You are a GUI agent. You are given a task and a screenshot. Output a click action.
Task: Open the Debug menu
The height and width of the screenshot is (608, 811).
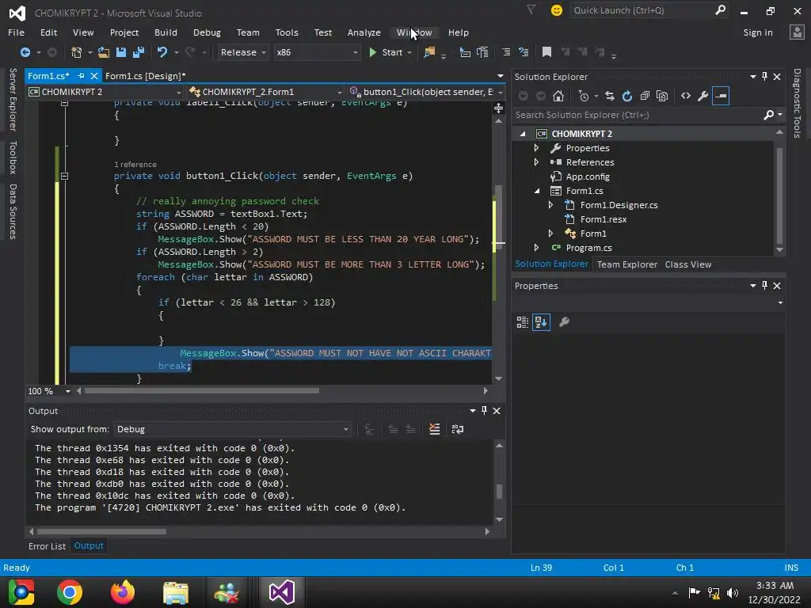point(207,32)
